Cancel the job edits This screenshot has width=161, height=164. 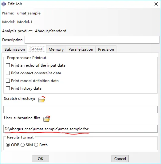(x=120, y=158)
